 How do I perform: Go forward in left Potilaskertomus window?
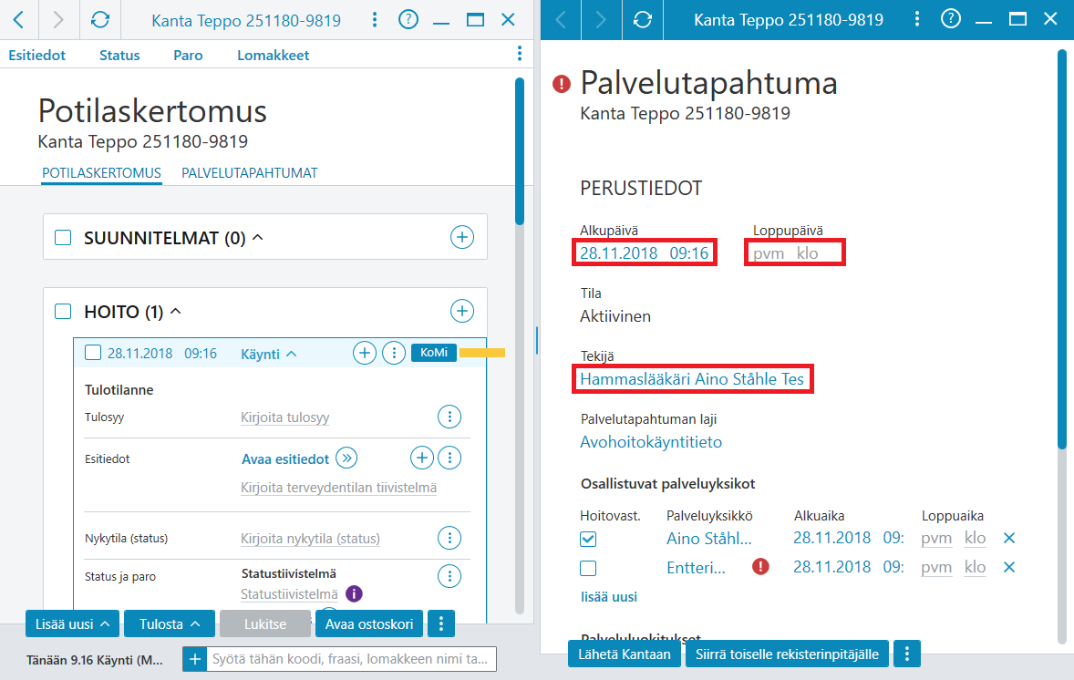[59, 20]
